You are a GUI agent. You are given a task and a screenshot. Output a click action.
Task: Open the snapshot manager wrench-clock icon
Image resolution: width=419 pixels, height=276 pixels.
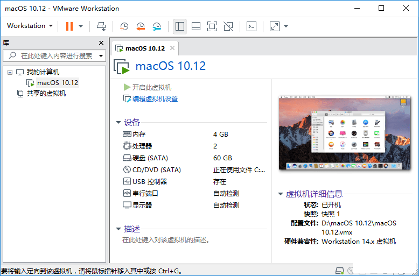point(157,26)
